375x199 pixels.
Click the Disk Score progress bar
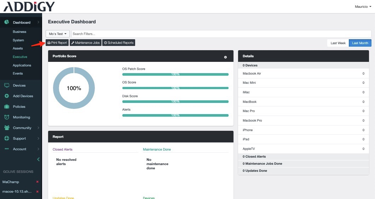pos(175,101)
